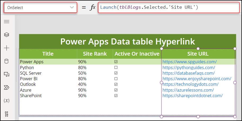Toggle the Python row checkbox
This screenshot has width=242, height=121.
[116, 68]
